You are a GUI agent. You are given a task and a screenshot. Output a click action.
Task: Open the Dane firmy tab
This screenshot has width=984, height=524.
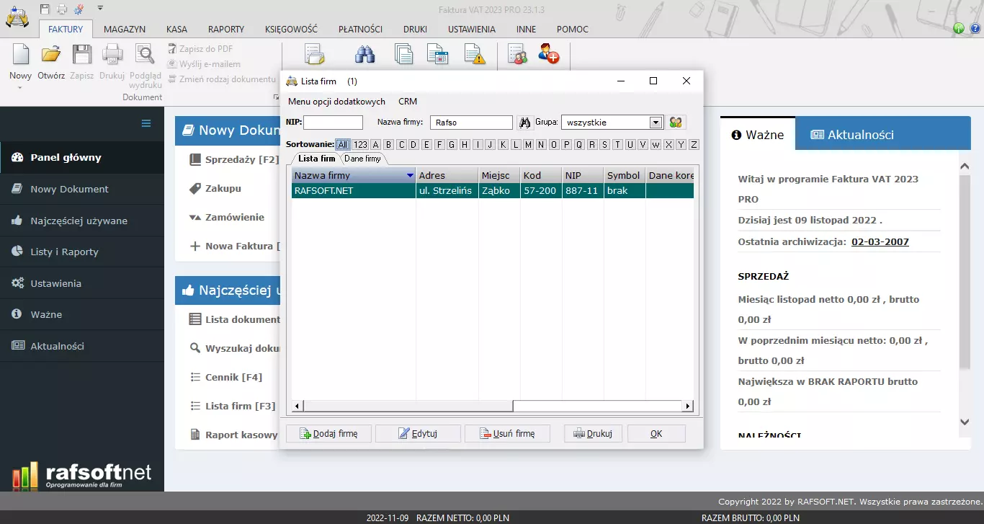coord(362,159)
